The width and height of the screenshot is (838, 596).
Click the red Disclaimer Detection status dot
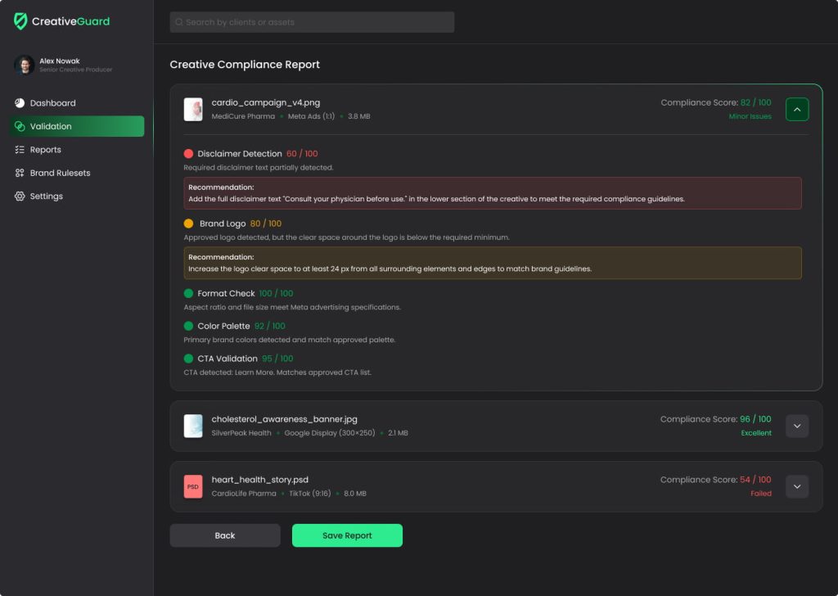click(x=187, y=153)
